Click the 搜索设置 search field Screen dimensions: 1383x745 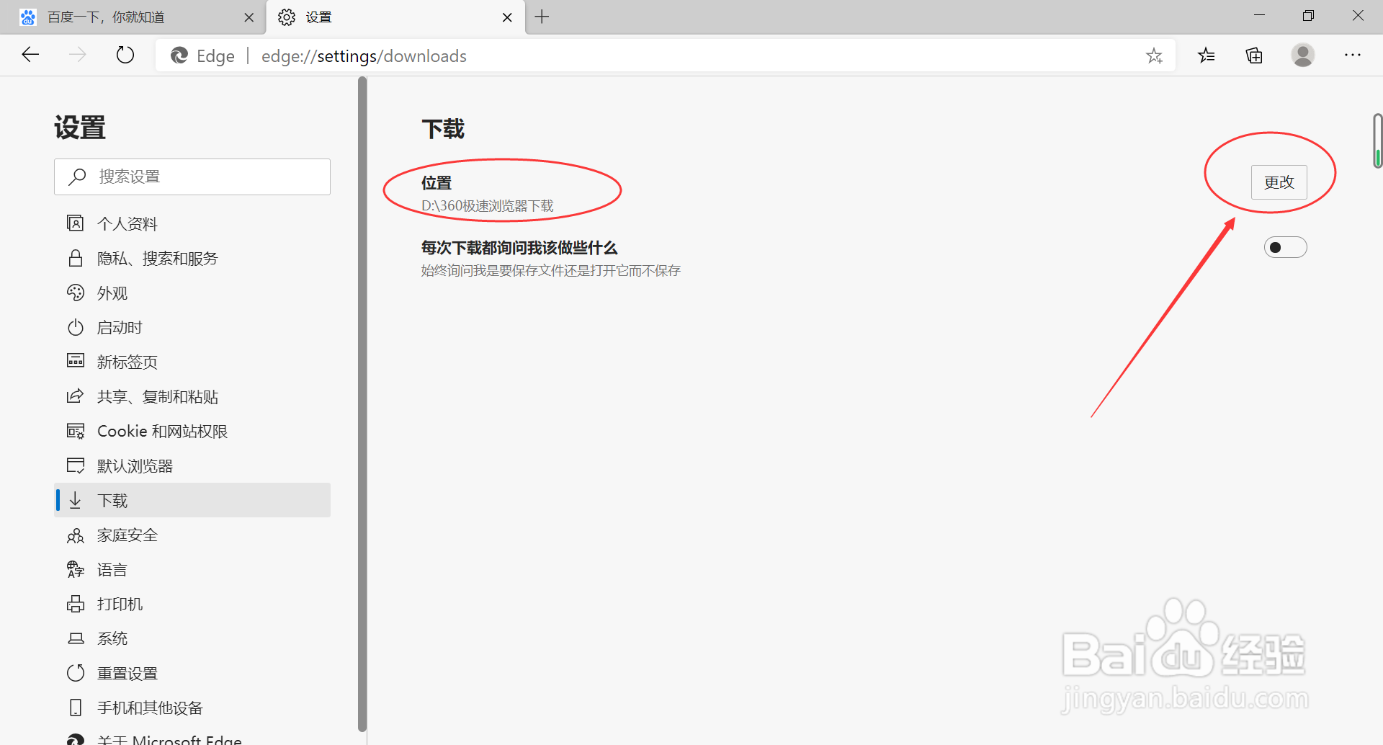[x=192, y=177]
